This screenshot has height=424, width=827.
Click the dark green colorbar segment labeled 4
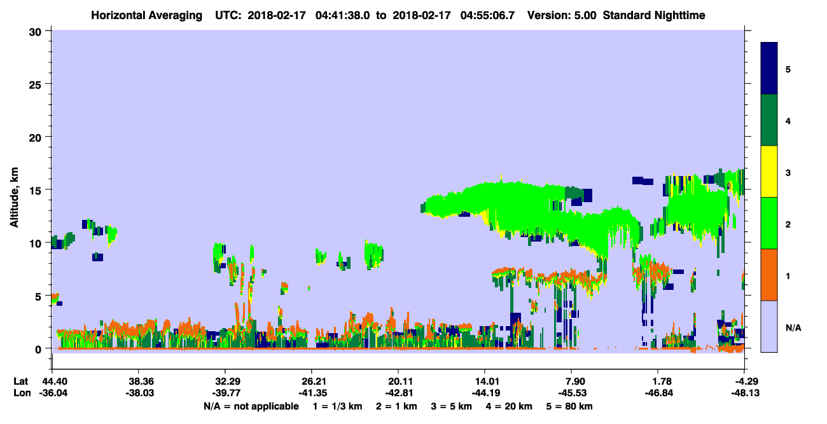[x=769, y=120]
